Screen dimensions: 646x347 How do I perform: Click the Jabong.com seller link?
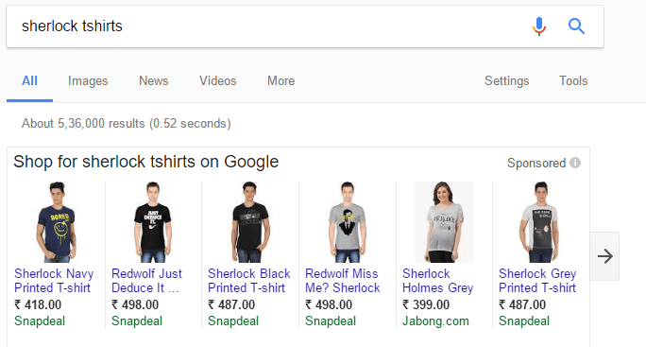[x=435, y=321]
